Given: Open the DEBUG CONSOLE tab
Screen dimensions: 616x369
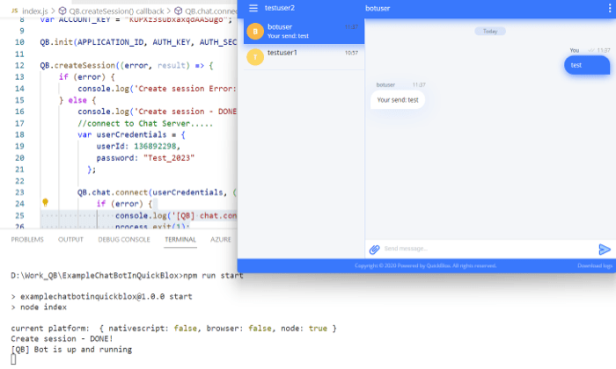Looking at the screenshot, I should pos(124,239).
